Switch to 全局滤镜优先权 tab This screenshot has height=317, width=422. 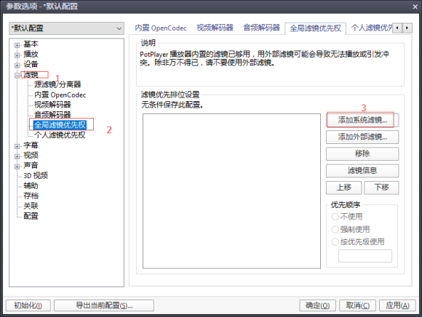[316, 28]
